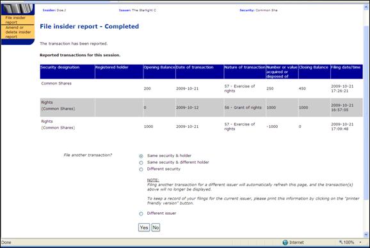Viewport: 370px width, 248px height.
Task: Click the number acquired value 250
Action: [x=270, y=89]
